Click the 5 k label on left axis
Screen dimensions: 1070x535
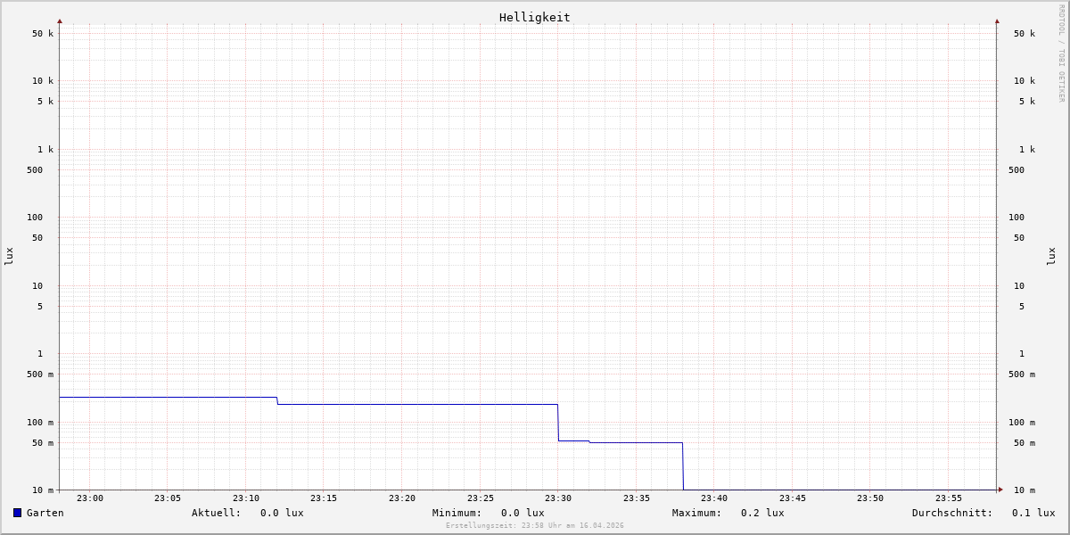coord(45,102)
